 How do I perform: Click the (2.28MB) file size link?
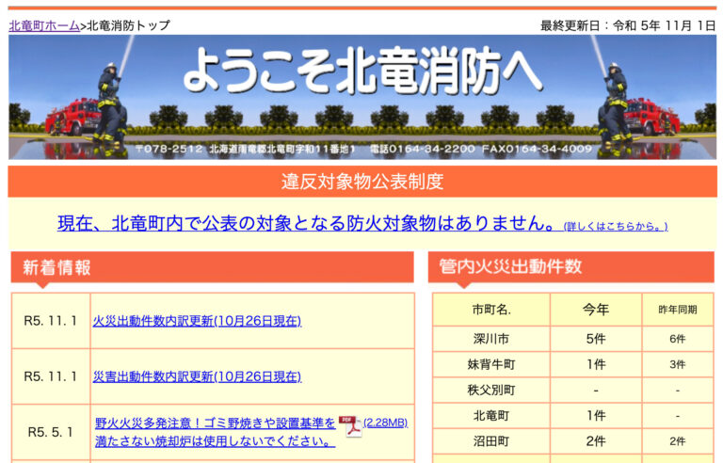coord(386,423)
